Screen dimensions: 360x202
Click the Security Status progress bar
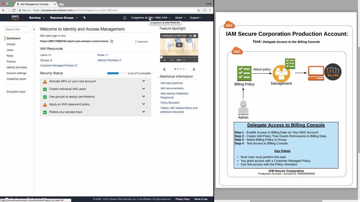(116, 73)
